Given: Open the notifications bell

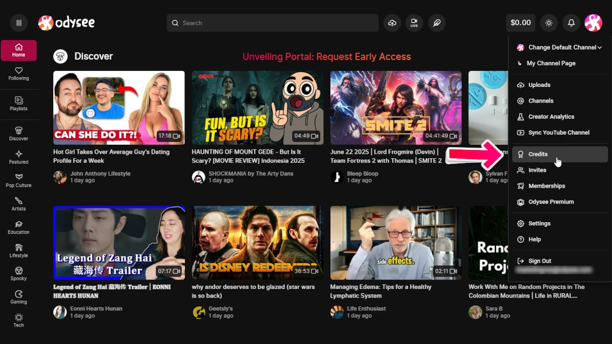Looking at the screenshot, I should 571,23.
